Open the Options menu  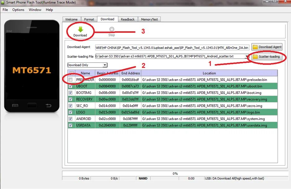pyautogui.click(x=18, y=10)
